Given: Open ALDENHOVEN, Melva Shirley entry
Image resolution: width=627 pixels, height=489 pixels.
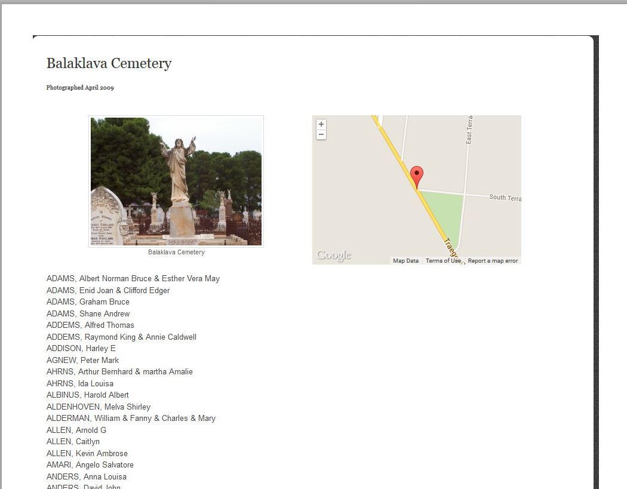Looking at the screenshot, I should (99, 407).
